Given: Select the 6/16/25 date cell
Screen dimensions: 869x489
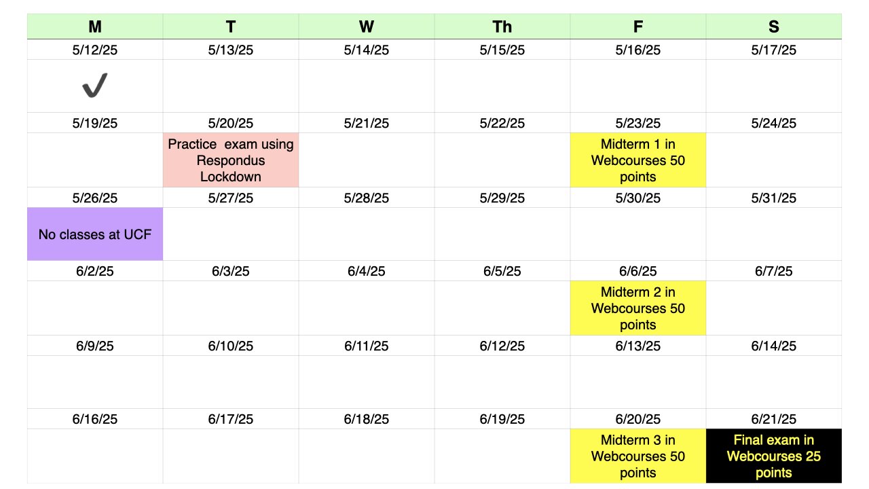Looking at the screenshot, I should pyautogui.click(x=95, y=419).
